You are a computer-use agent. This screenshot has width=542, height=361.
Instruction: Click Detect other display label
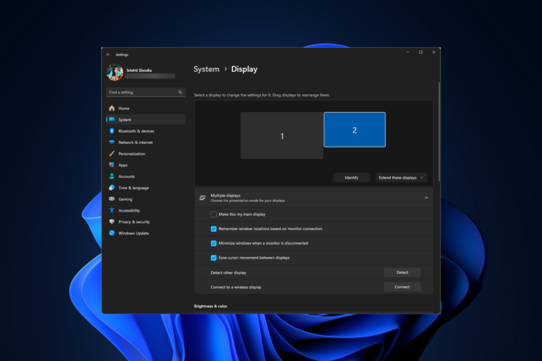click(x=228, y=273)
